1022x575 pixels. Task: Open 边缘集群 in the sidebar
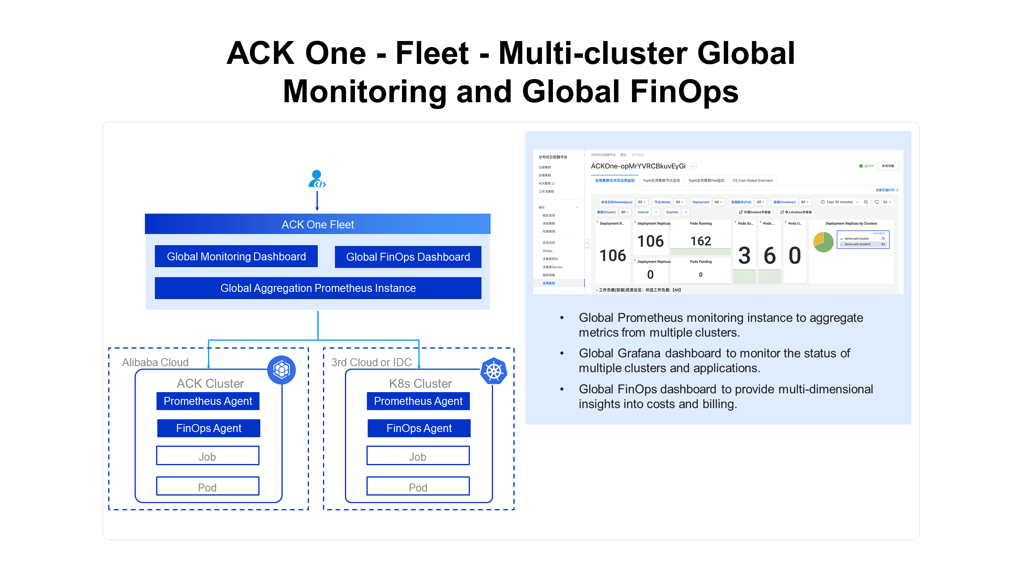(x=545, y=176)
